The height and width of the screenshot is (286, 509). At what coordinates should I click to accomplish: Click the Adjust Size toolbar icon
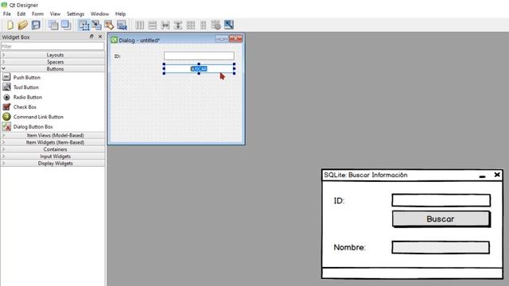(x=228, y=25)
